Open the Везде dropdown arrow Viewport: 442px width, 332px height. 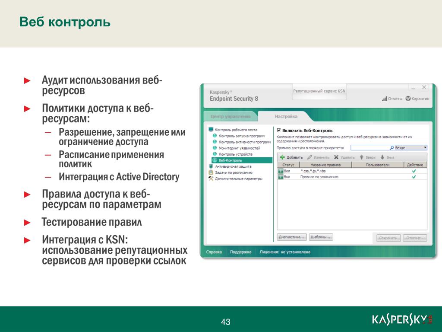(425, 148)
